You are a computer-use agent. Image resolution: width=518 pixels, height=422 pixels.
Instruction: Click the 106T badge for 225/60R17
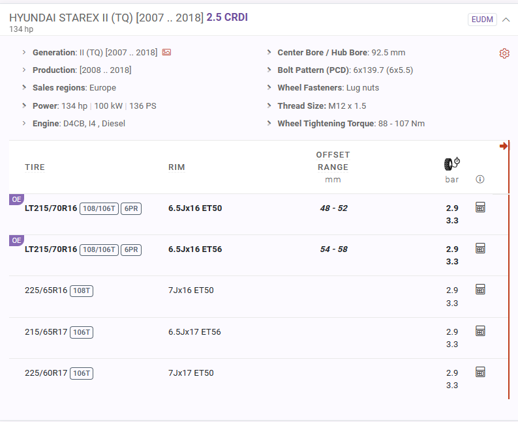click(82, 373)
